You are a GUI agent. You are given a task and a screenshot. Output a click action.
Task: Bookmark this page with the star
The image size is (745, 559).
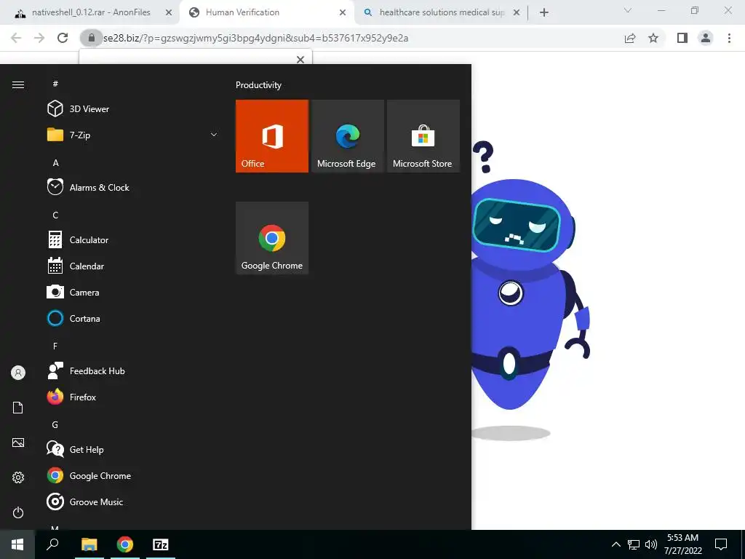click(653, 38)
